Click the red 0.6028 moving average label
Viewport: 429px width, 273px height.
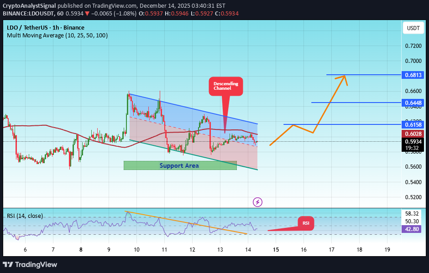tap(413, 133)
